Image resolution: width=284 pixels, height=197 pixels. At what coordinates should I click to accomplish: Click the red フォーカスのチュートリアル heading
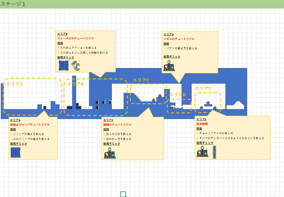(76, 39)
